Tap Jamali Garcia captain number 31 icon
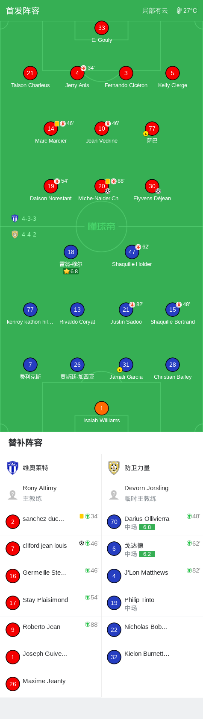This screenshot has height=719, width=203. point(126,365)
